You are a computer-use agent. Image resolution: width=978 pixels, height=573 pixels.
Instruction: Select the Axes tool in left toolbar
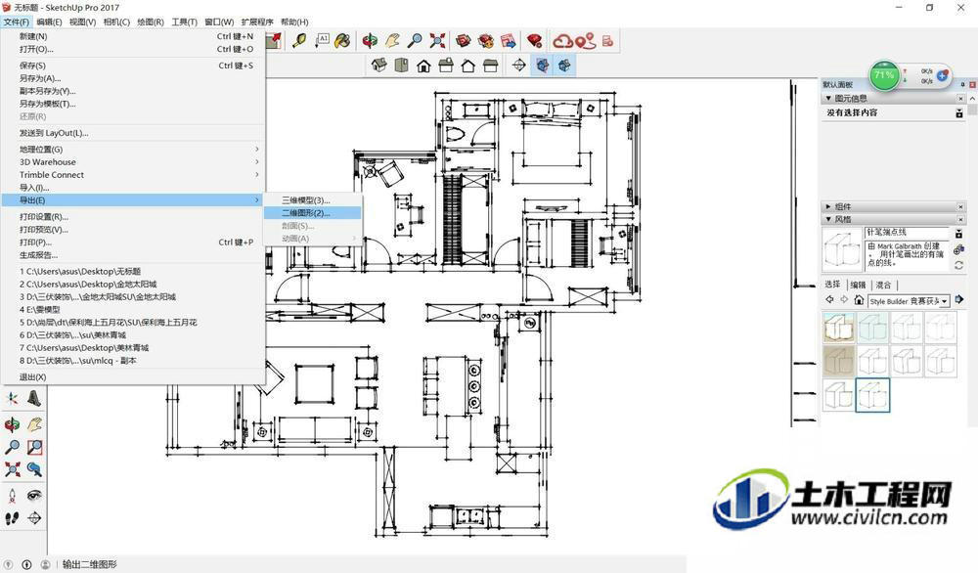12,398
